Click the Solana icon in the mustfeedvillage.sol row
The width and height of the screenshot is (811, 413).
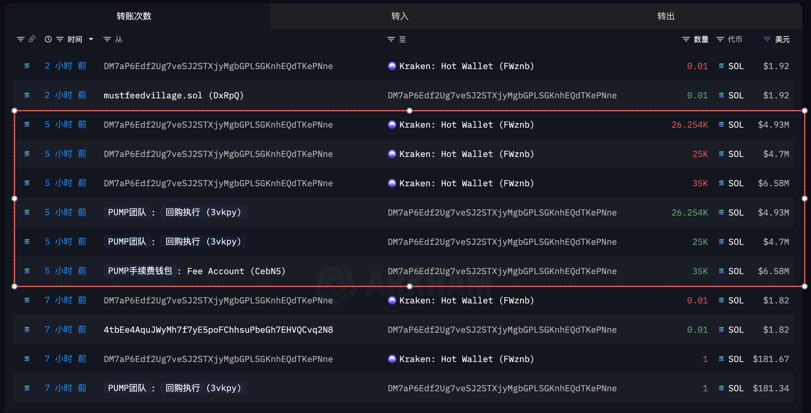pos(27,95)
